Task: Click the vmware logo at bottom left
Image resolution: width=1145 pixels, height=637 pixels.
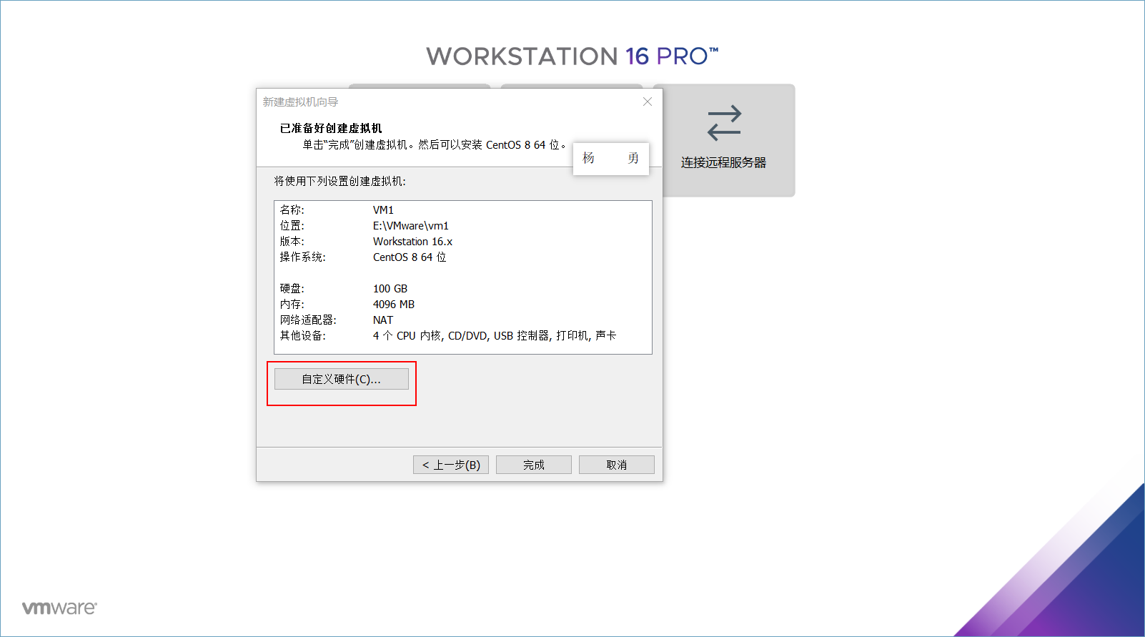Action: [59, 608]
